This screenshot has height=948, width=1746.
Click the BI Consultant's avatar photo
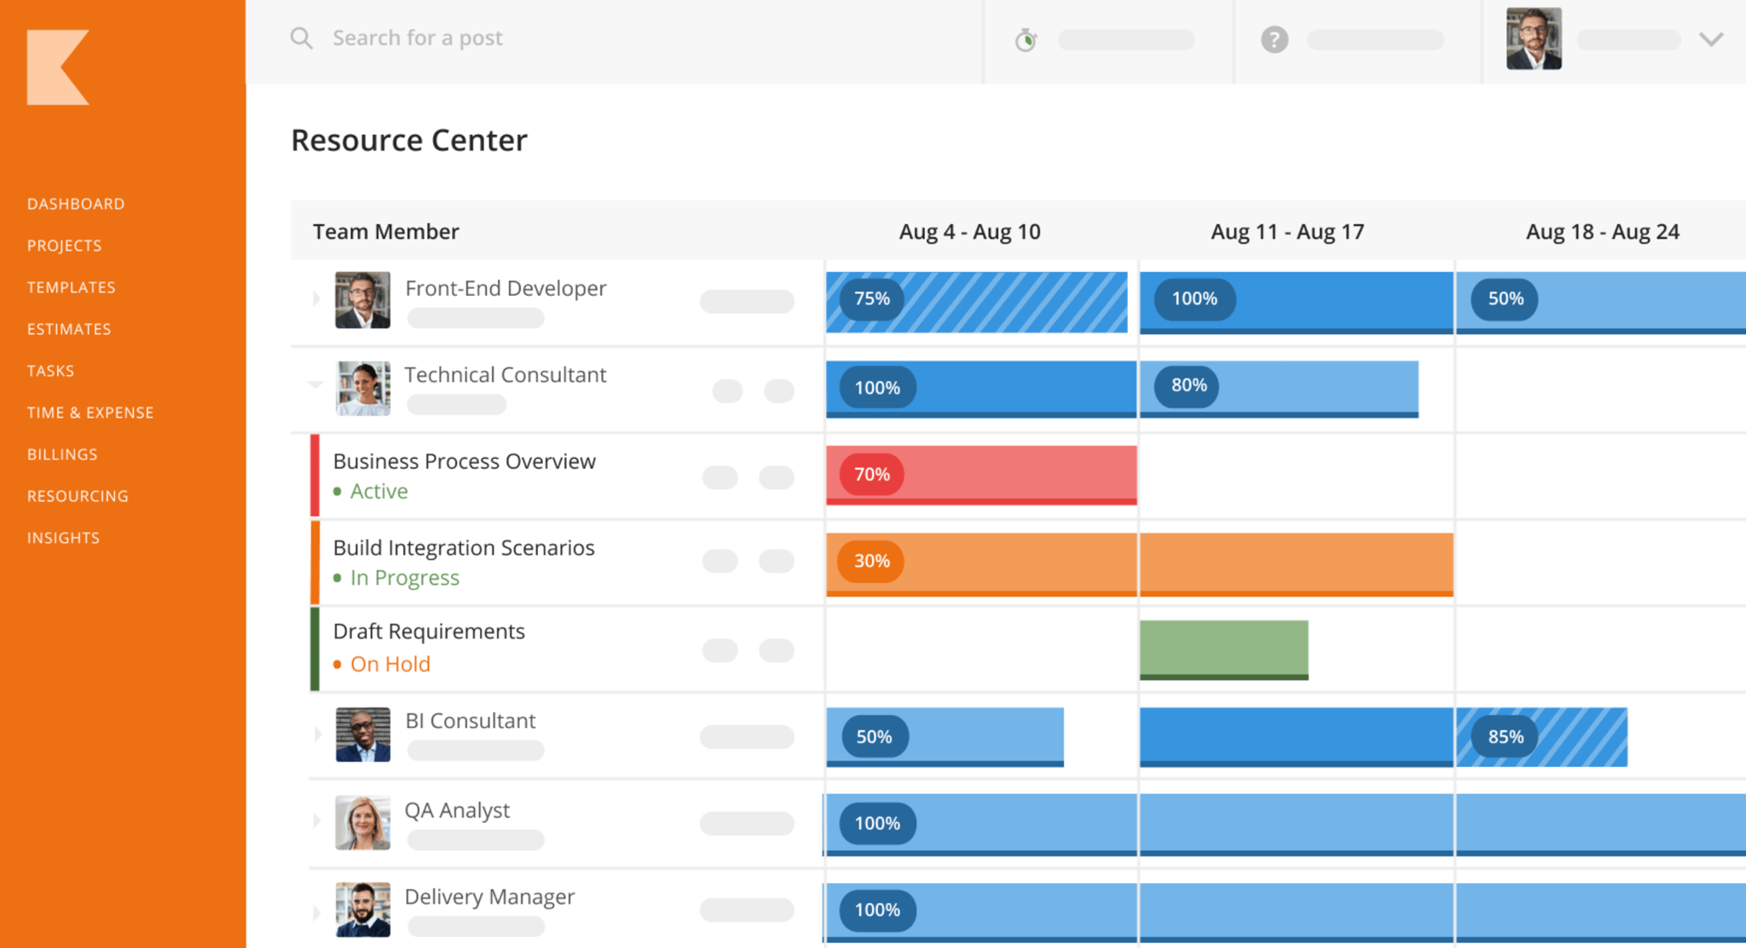point(362,734)
